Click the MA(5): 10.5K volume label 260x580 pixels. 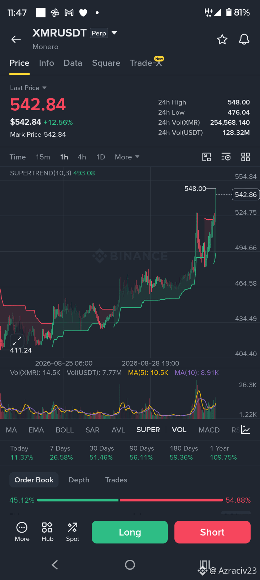coord(148,373)
